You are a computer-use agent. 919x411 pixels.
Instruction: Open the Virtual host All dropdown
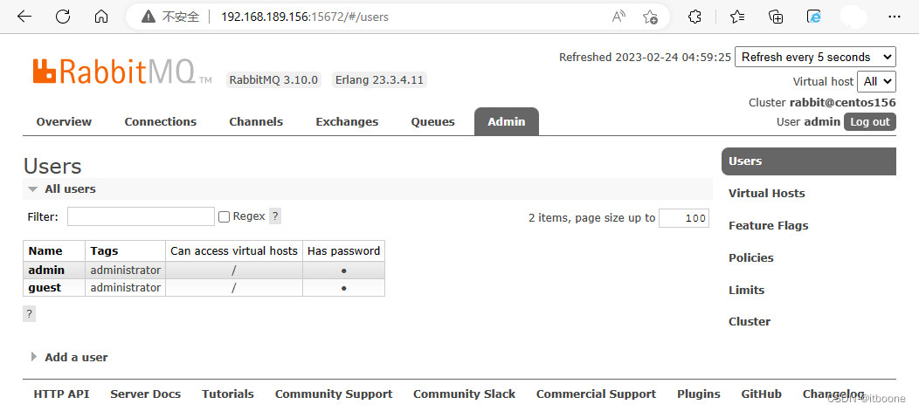pos(876,81)
